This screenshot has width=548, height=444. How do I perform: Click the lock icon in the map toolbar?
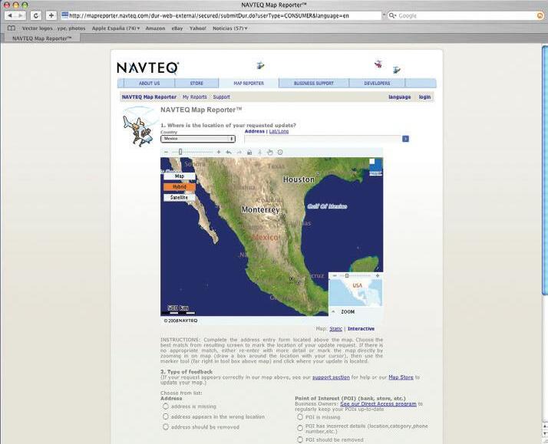pyautogui.click(x=249, y=152)
